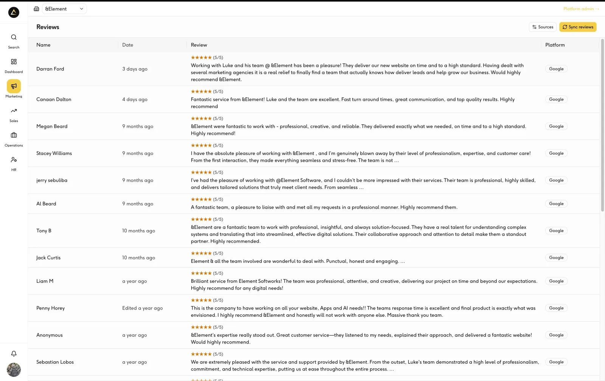Select Jack Curtis reviewer name
Screen dimensions: 605x381
click(x=48, y=258)
